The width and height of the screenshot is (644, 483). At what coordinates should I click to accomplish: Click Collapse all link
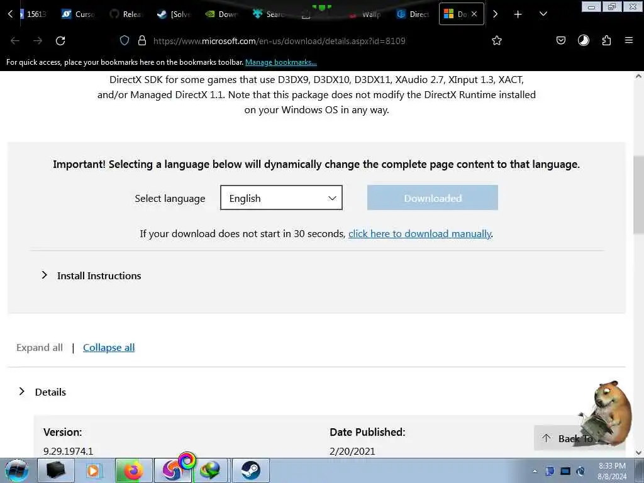tap(109, 347)
